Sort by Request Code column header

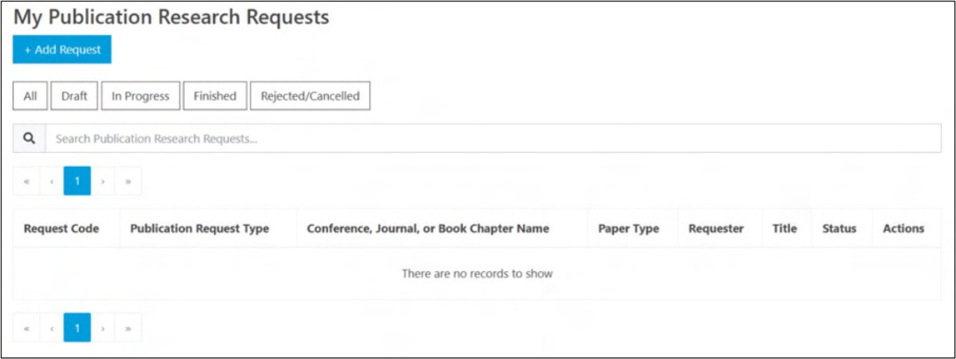(x=62, y=229)
